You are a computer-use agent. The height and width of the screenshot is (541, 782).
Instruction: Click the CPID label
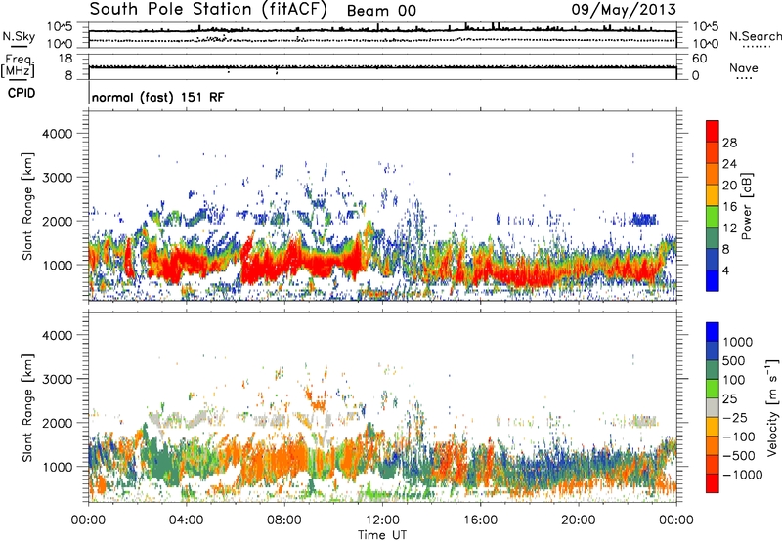click(x=22, y=93)
